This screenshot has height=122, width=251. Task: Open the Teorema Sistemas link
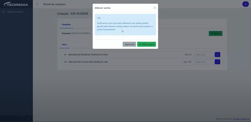pos(241,119)
